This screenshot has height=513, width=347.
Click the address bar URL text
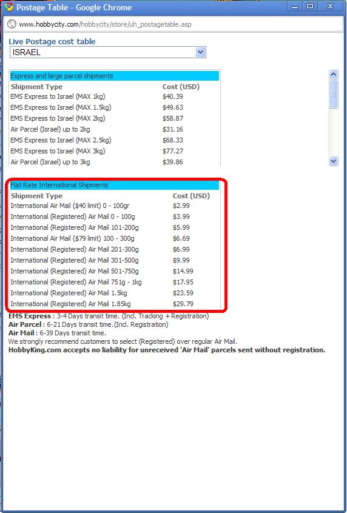click(105, 24)
